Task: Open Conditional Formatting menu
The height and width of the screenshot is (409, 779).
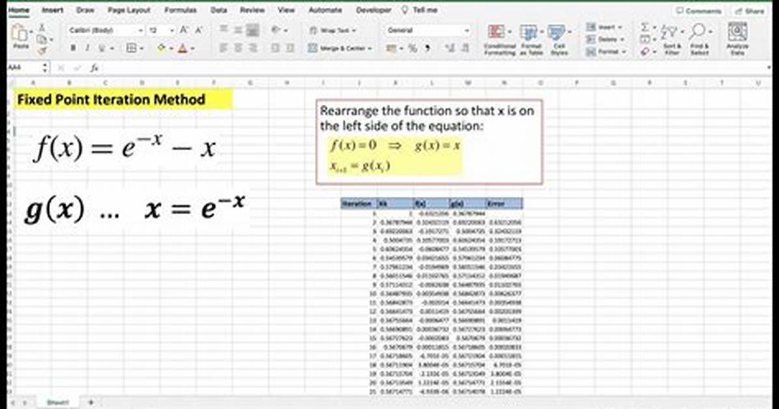Action: [x=500, y=40]
